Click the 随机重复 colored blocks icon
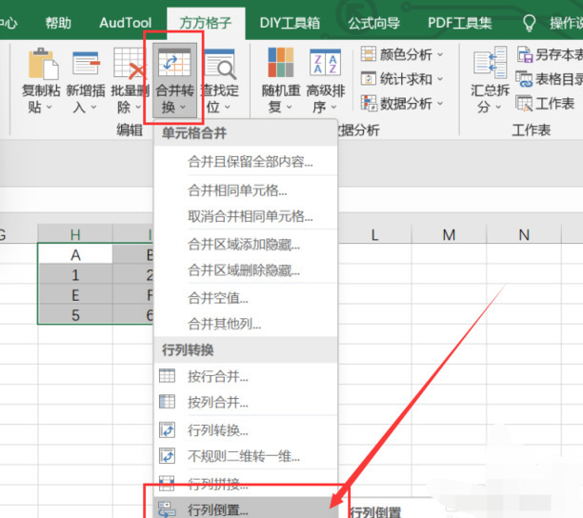 281,62
